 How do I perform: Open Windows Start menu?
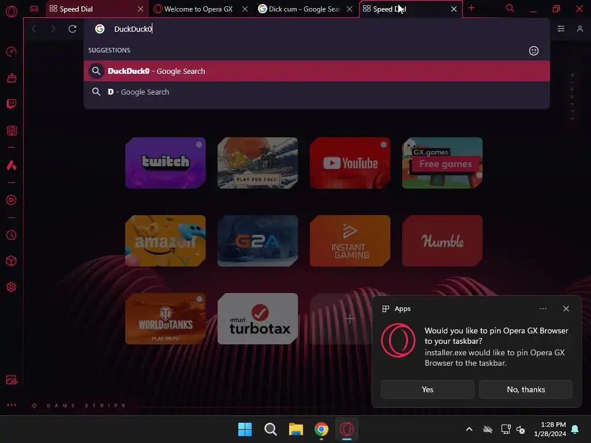coord(245,429)
